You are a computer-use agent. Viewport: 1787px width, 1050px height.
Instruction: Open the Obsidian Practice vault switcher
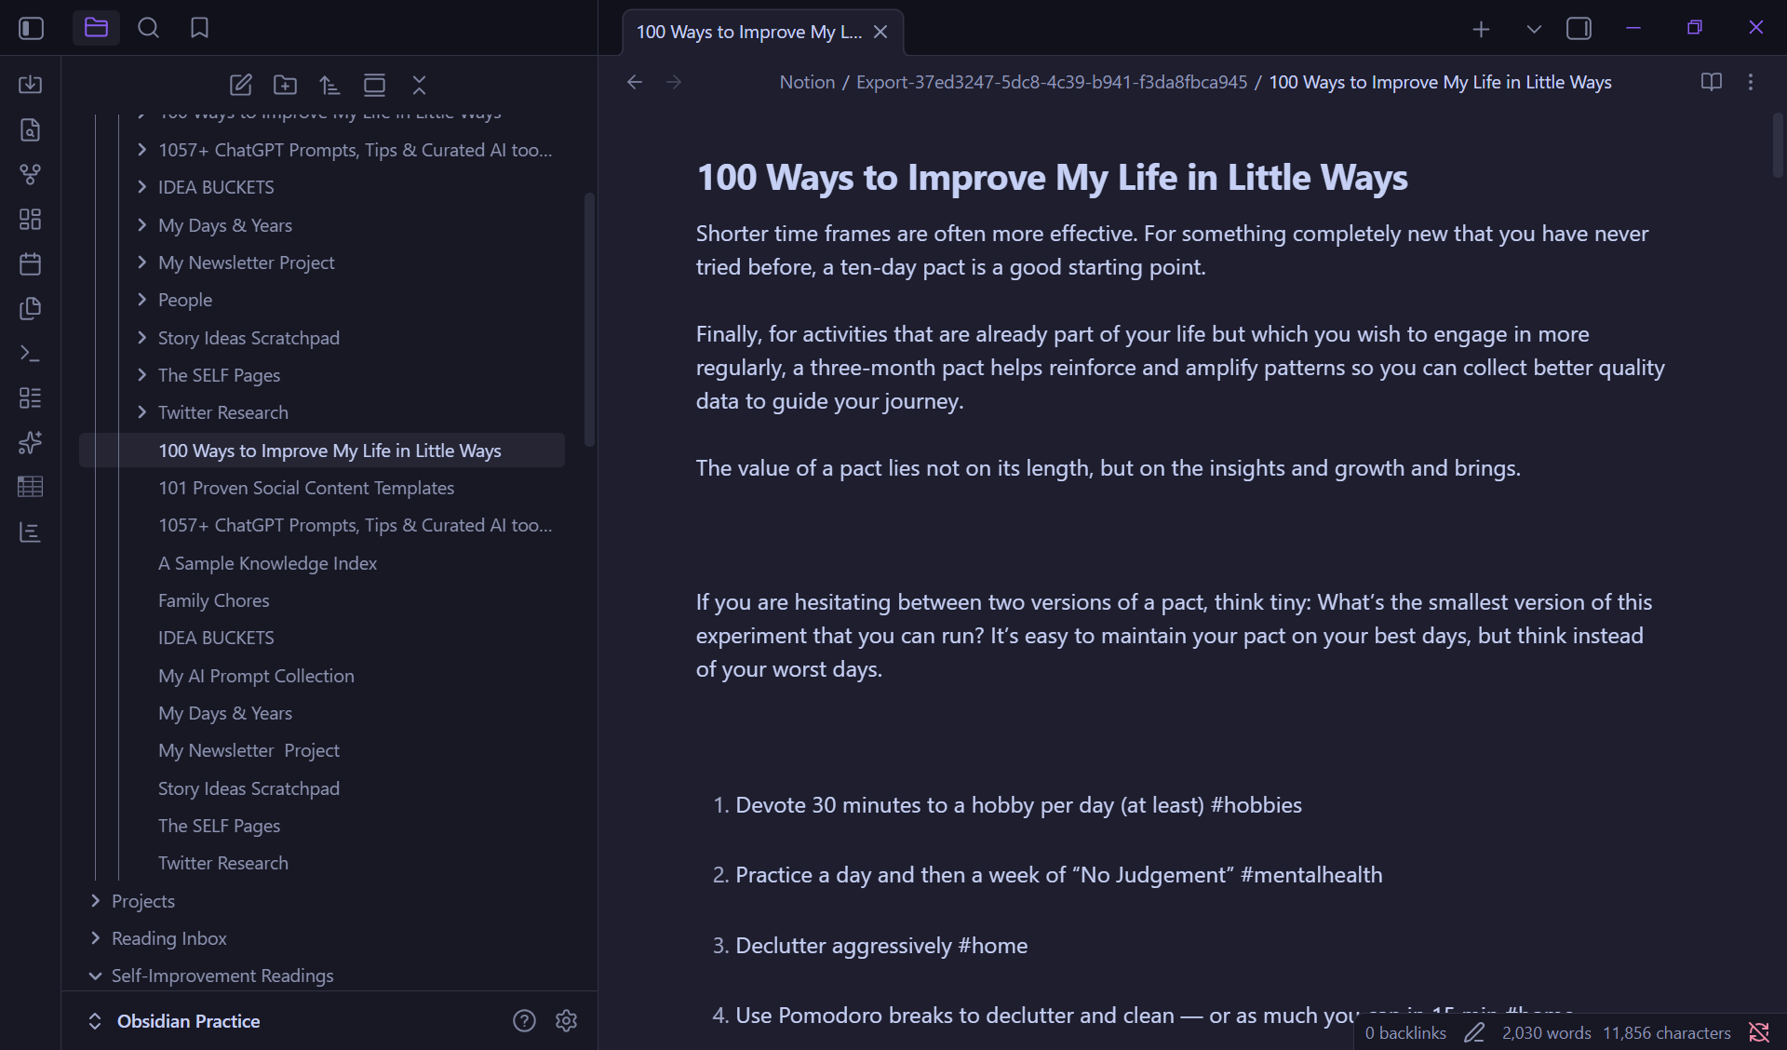[174, 1021]
